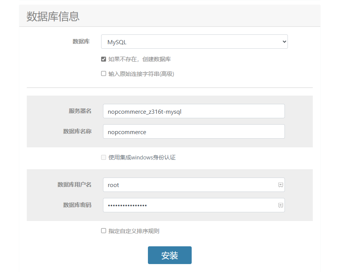
Task: Click the 数据库用户名 field label
Action: click(x=74, y=185)
